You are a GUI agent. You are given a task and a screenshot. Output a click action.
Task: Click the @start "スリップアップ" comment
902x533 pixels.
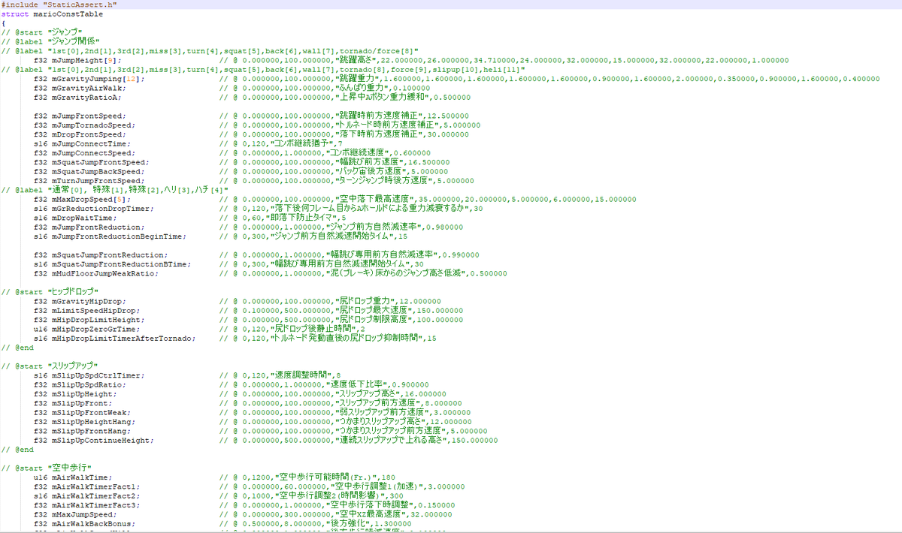[49, 366]
